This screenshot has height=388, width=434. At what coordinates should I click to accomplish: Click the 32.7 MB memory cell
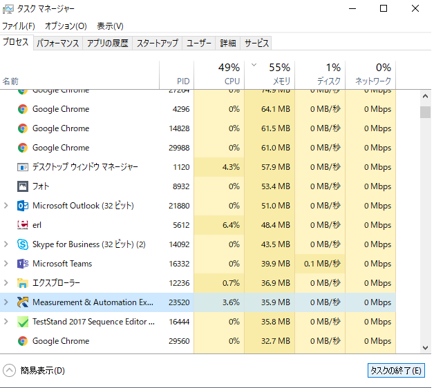[270, 341]
